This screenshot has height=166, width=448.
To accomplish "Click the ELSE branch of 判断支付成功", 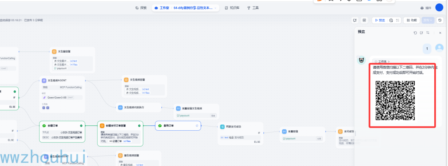I will point(257,142).
